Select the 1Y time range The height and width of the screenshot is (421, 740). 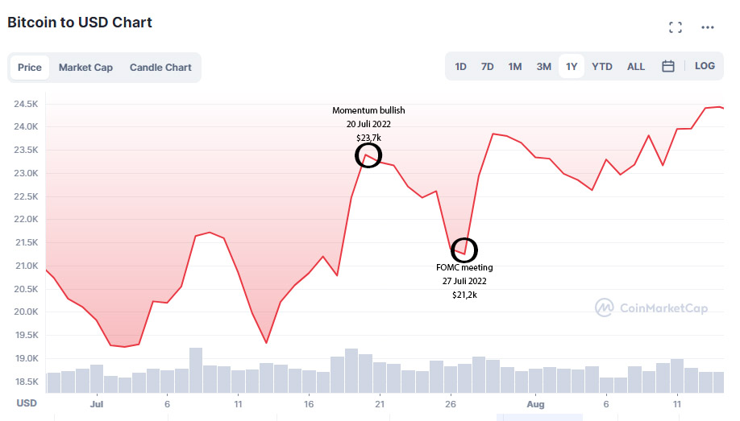click(x=572, y=67)
